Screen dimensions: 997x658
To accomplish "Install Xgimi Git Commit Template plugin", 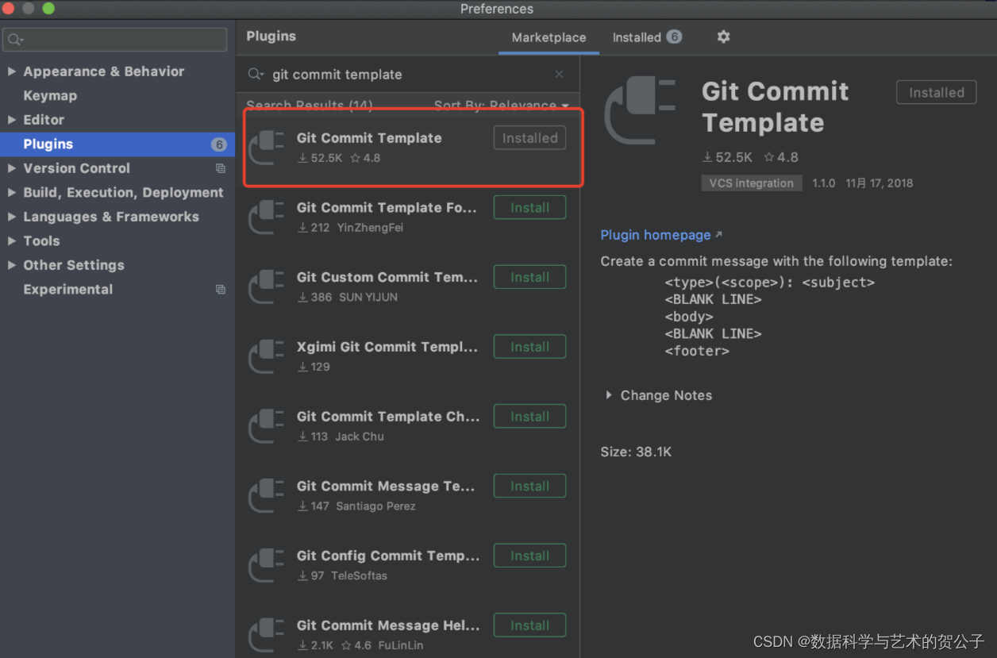I will point(529,347).
